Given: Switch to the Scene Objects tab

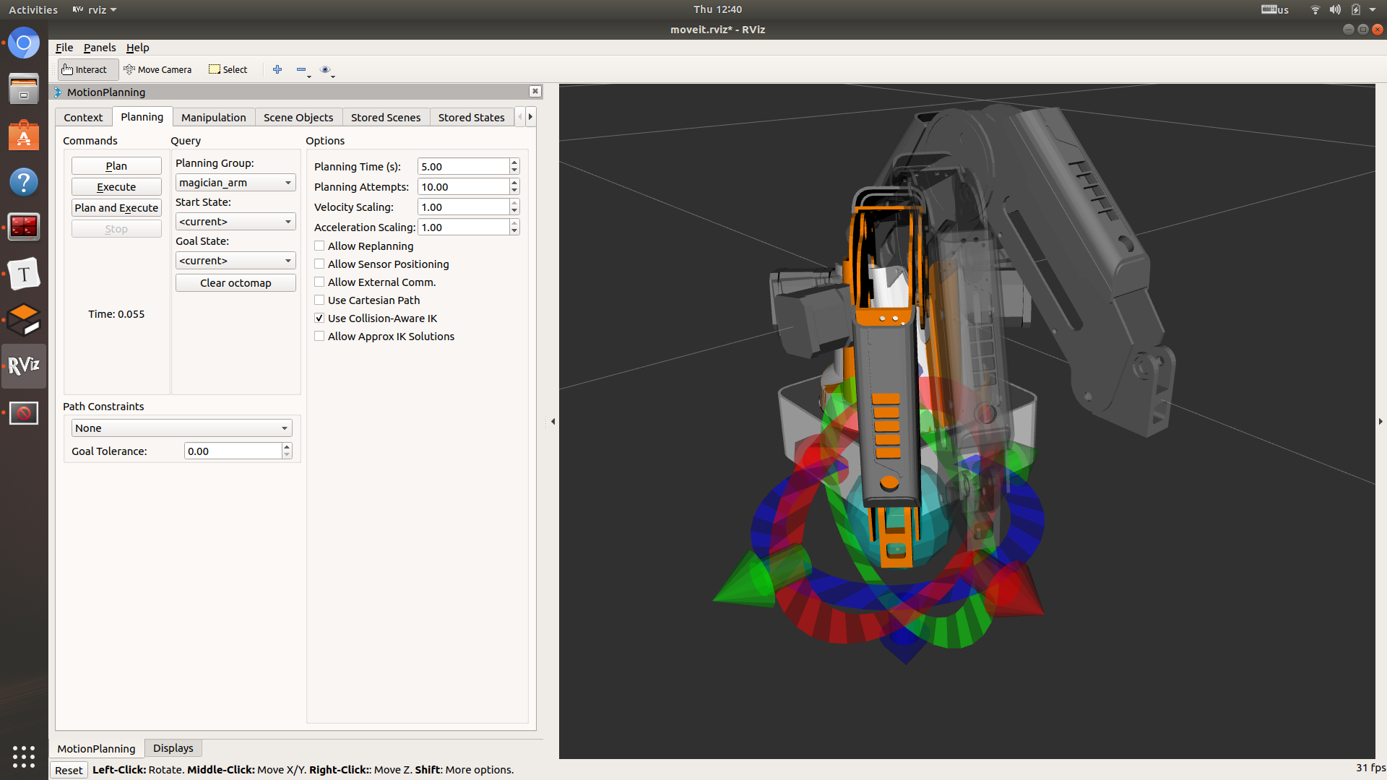Looking at the screenshot, I should pos(298,117).
